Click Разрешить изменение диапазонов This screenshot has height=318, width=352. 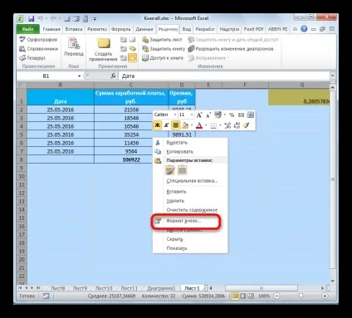coord(230,49)
